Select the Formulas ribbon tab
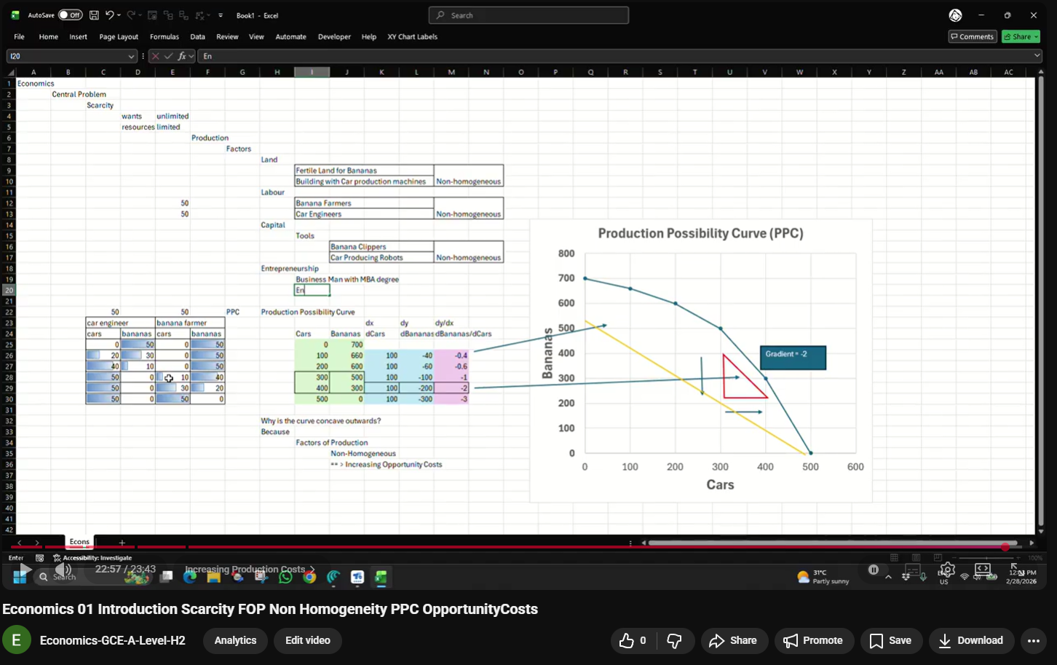The height and width of the screenshot is (665, 1057). [x=165, y=36]
